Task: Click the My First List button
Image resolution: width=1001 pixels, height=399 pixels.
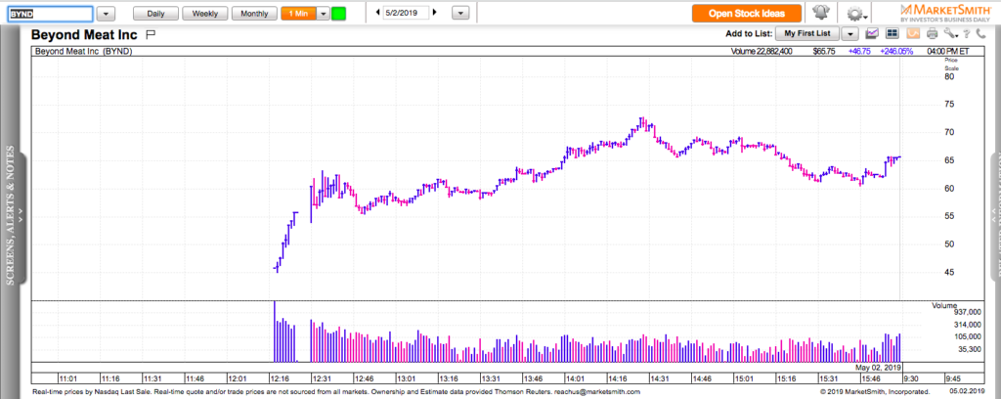Action: click(807, 34)
